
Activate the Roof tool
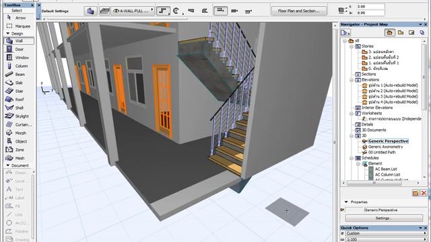click(x=19, y=99)
